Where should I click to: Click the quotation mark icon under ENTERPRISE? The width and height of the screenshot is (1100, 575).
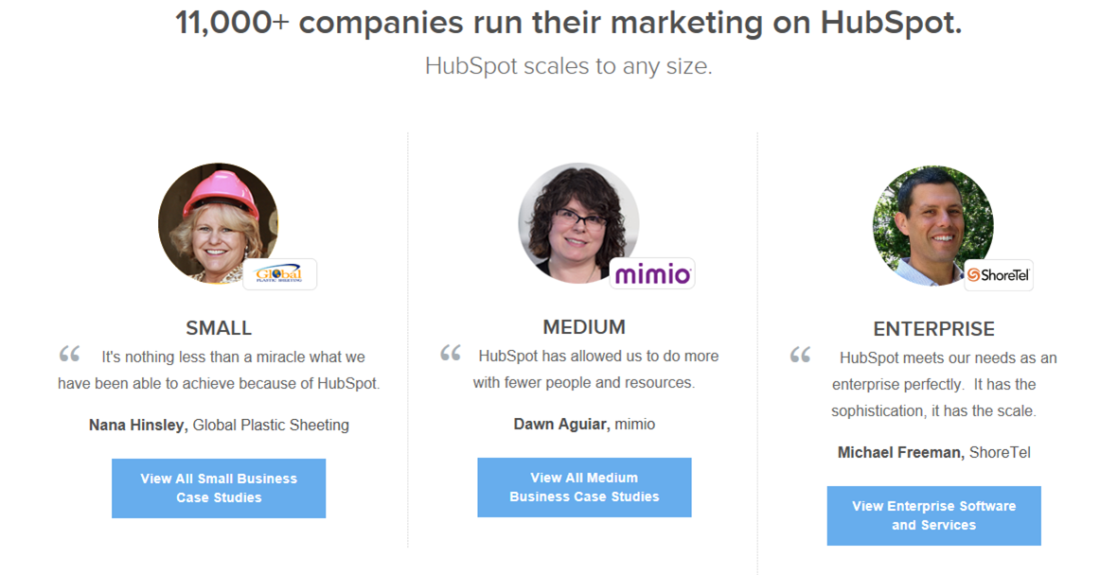click(801, 355)
